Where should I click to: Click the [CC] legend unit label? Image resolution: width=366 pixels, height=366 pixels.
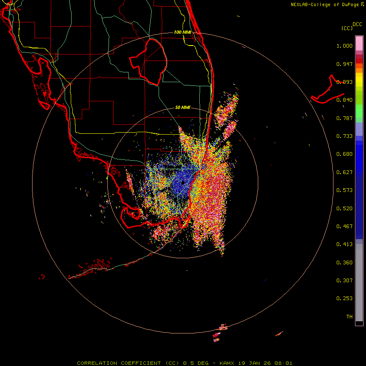tap(347, 28)
